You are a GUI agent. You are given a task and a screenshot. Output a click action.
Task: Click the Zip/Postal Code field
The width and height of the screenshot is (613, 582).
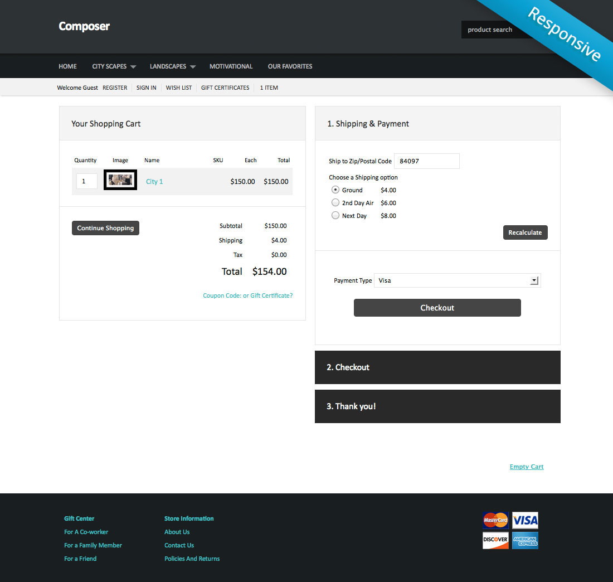click(426, 161)
